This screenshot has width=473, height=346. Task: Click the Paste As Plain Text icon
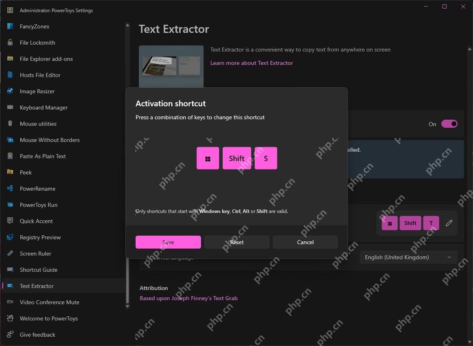10,156
